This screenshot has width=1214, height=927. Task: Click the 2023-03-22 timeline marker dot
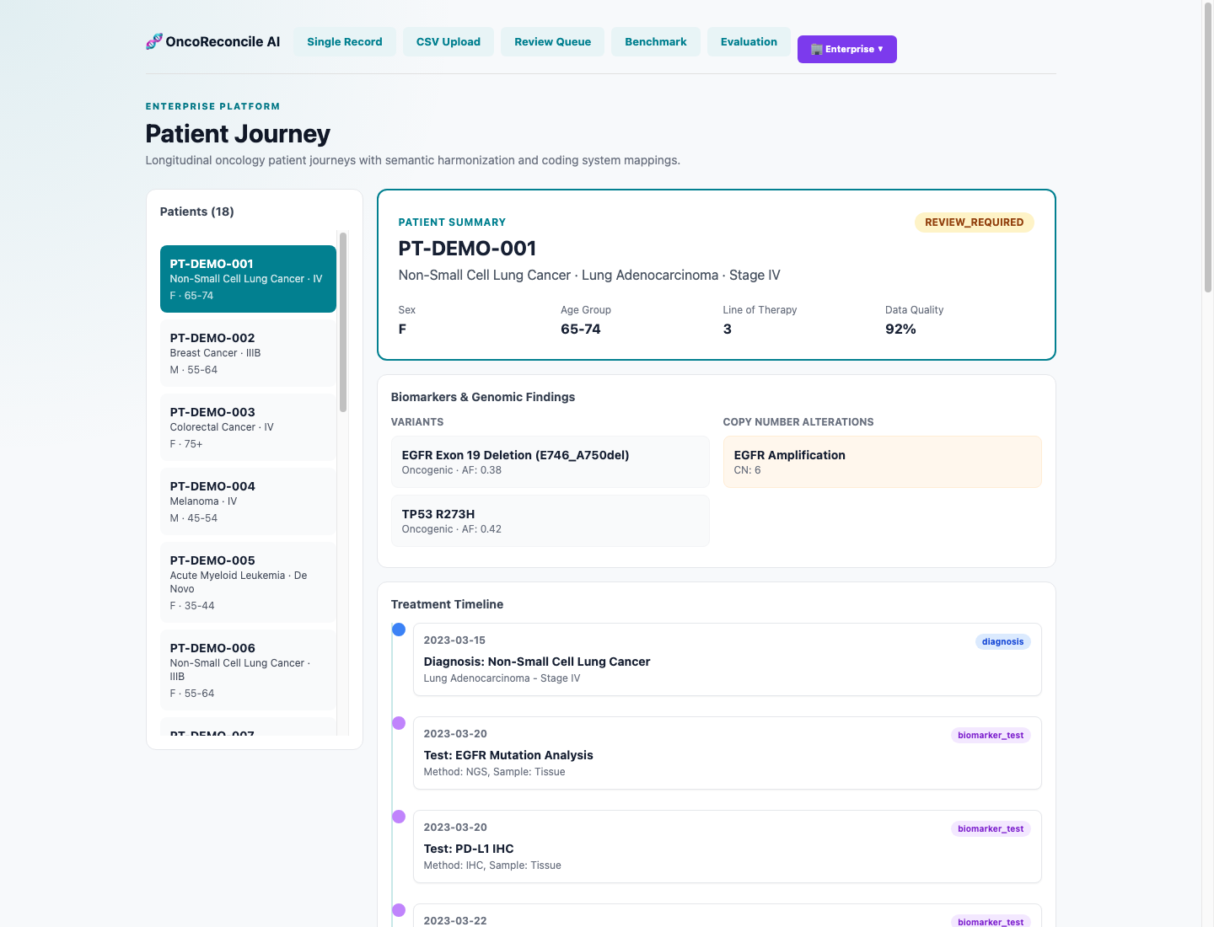pyautogui.click(x=399, y=910)
